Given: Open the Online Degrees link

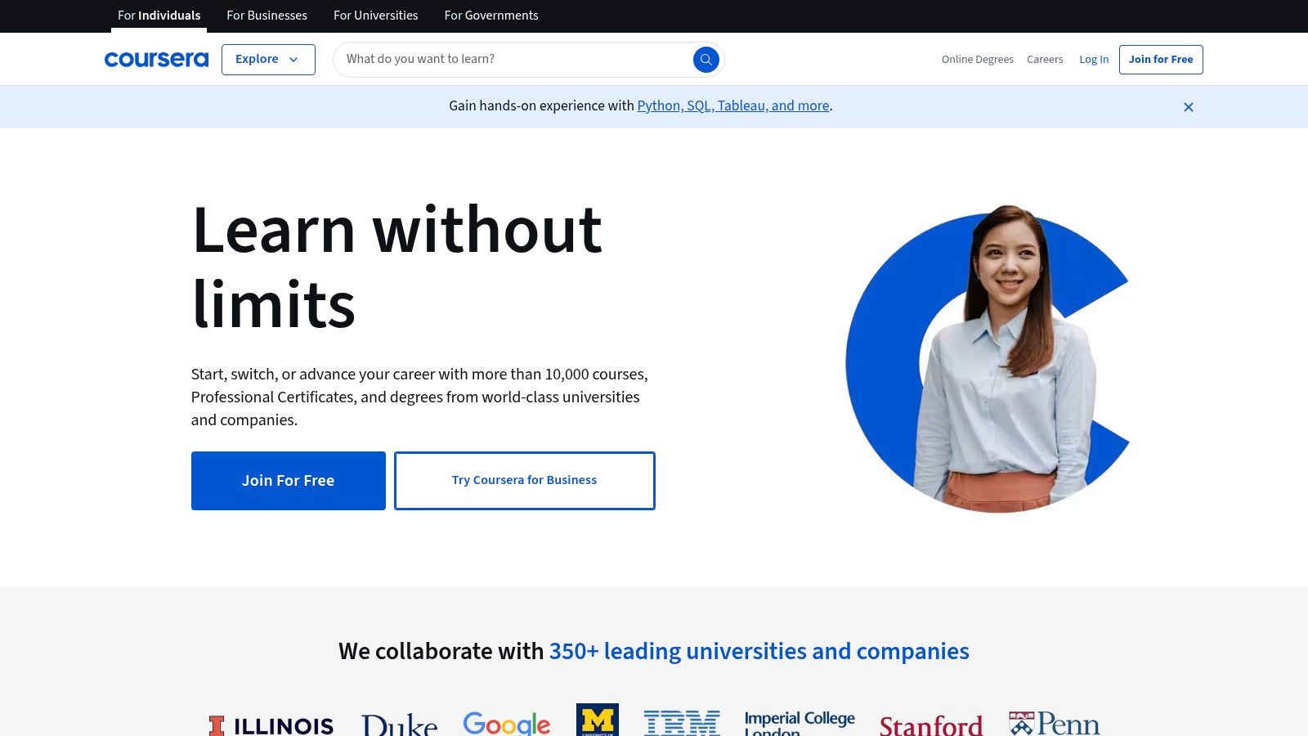Looking at the screenshot, I should pyautogui.click(x=977, y=60).
